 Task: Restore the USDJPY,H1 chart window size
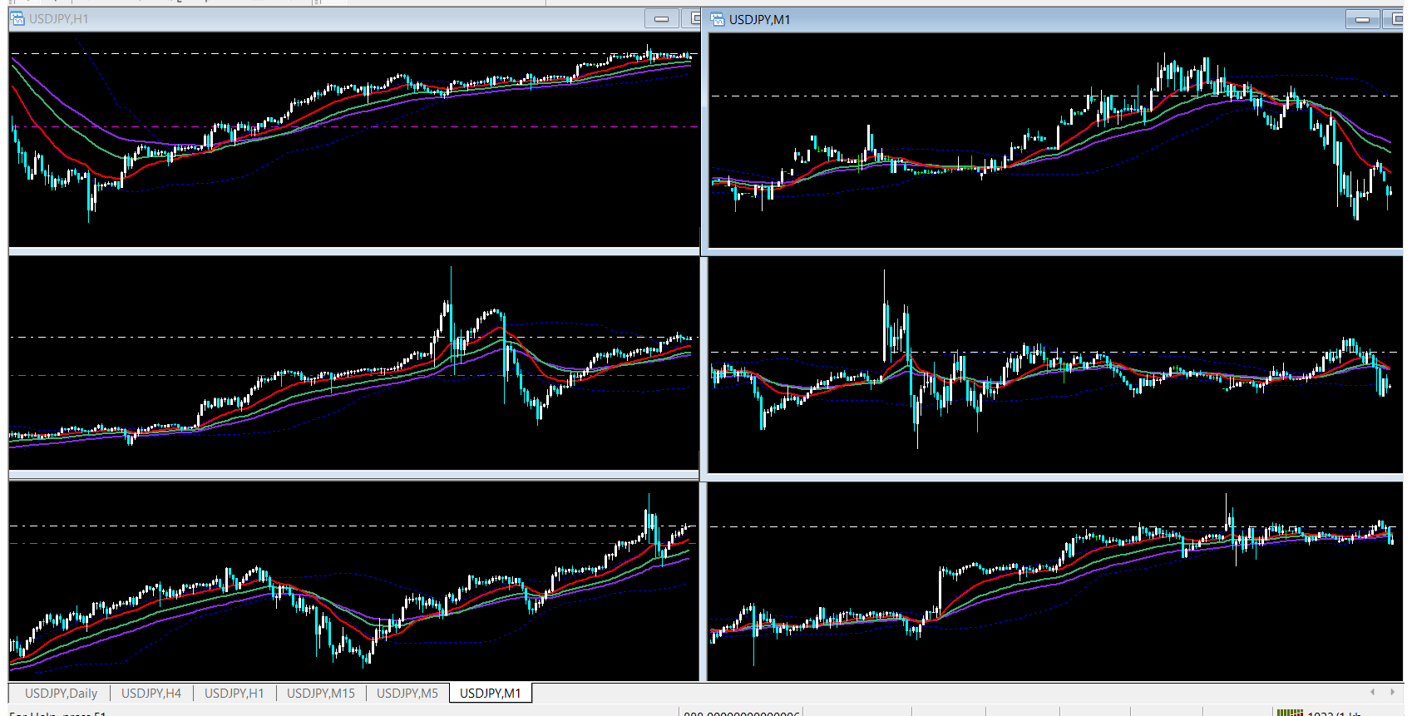[693, 19]
